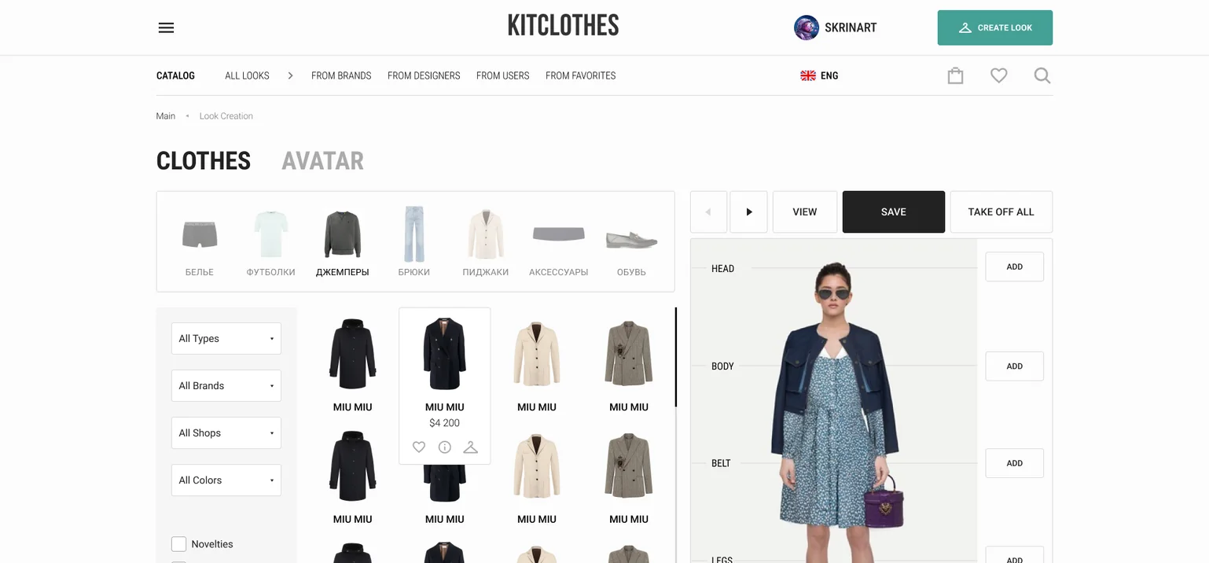
Task: Expand the All Brands dropdown
Action: coord(226,385)
